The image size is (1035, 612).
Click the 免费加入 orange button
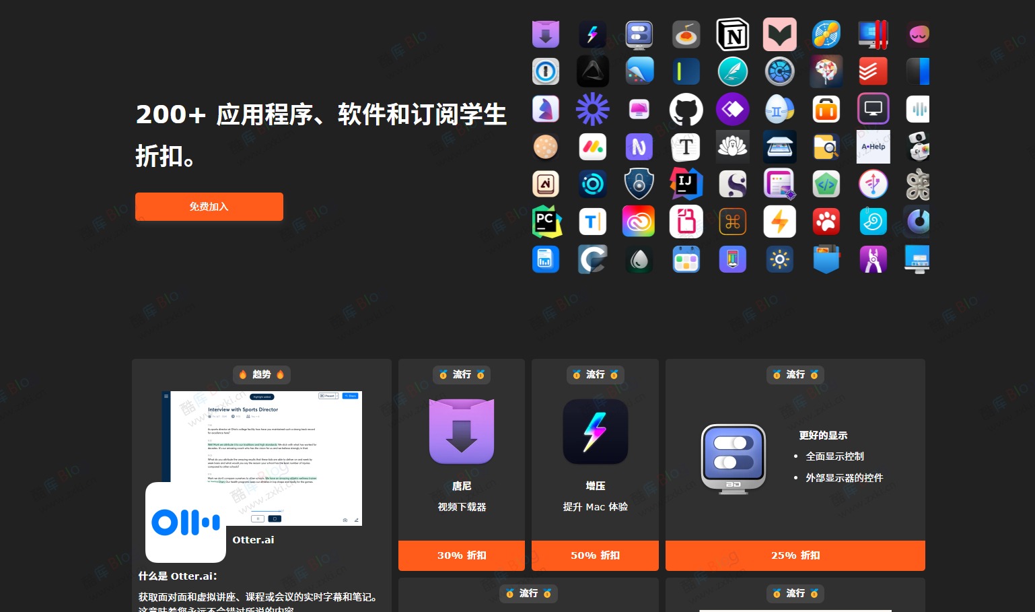point(209,207)
